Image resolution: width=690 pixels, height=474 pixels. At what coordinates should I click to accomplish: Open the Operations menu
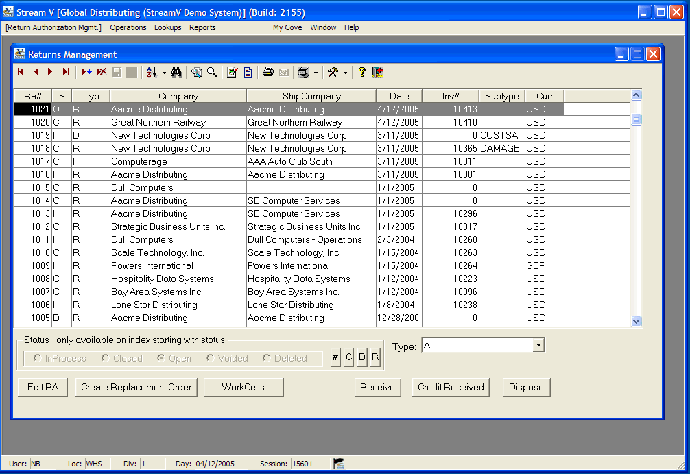point(128,27)
